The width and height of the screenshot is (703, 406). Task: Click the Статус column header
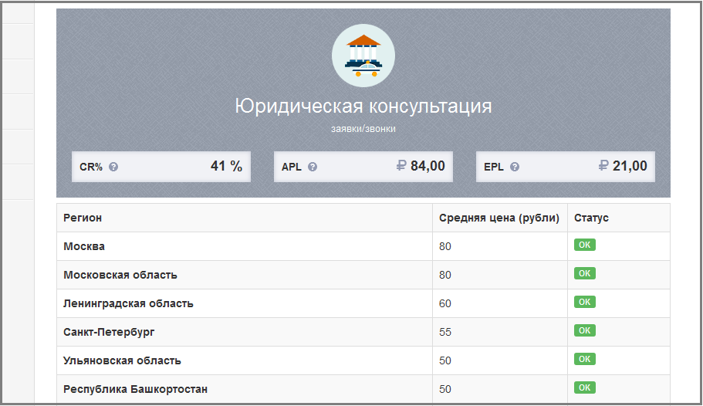[591, 218]
